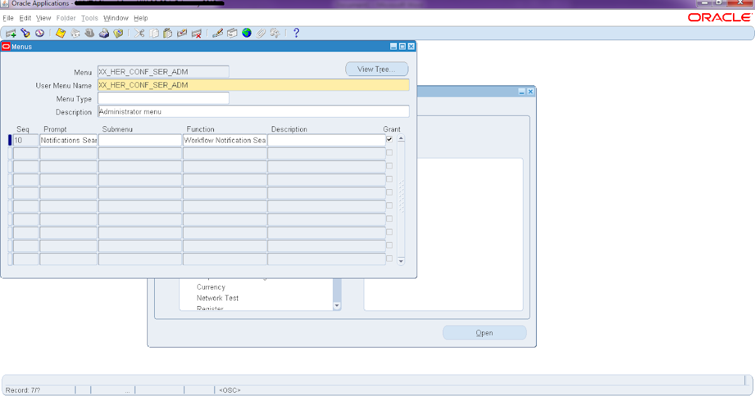Click the Submenu cell in Seq 10 row
The height and width of the screenshot is (396, 755).
click(x=140, y=140)
